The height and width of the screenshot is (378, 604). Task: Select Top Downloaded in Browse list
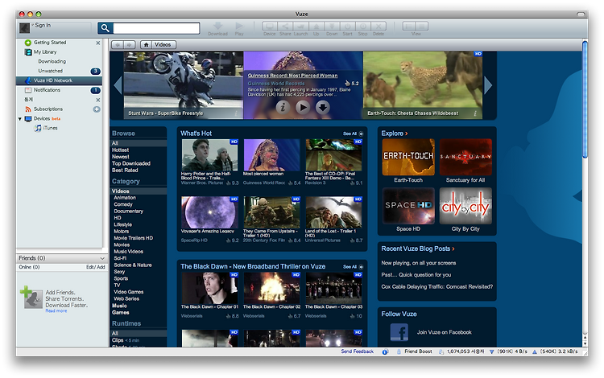point(131,163)
